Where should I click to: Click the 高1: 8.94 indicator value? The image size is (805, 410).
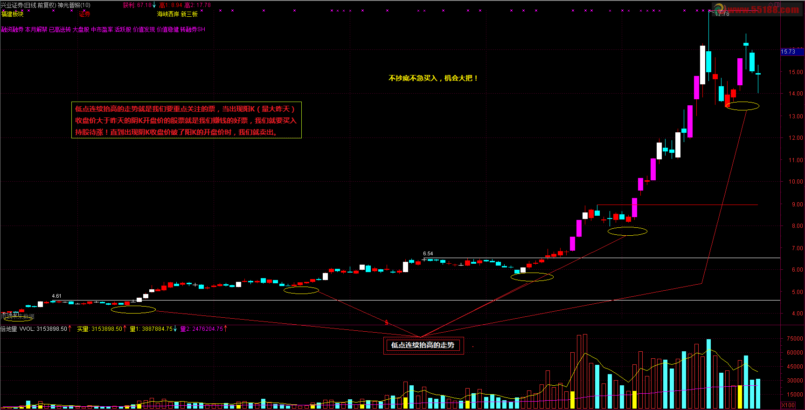(171, 5)
